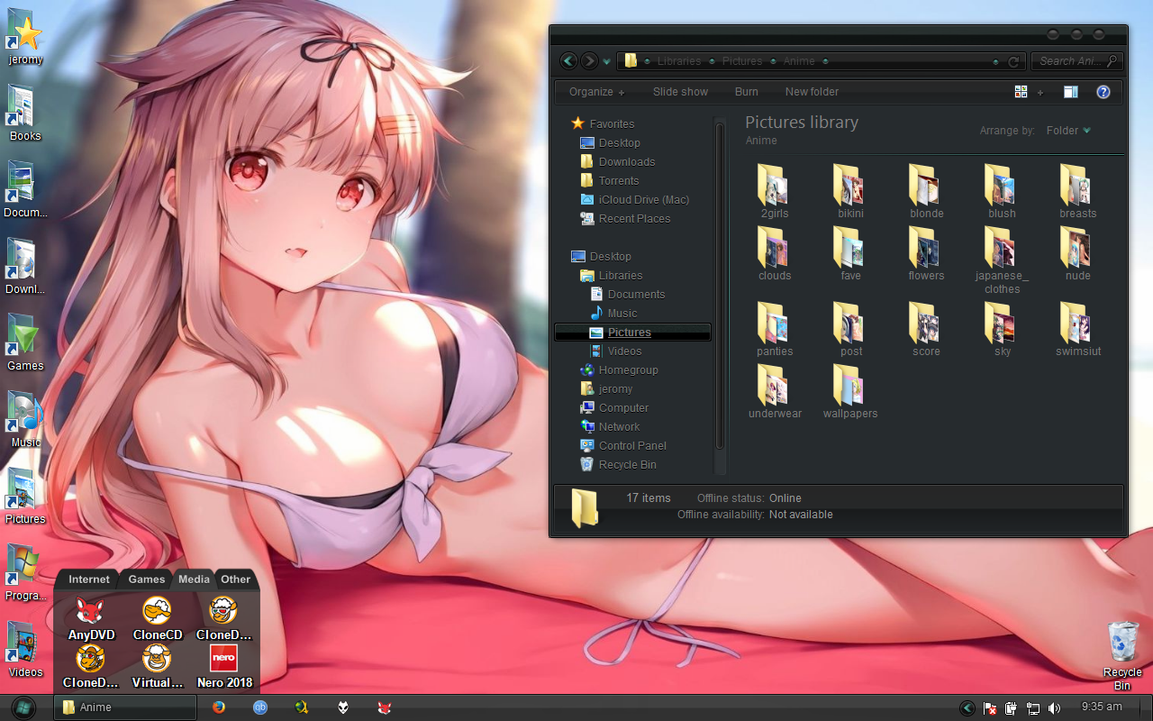Open Downloads in the navigation pane
Image resolution: width=1153 pixels, height=721 pixels.
pyautogui.click(x=617, y=161)
